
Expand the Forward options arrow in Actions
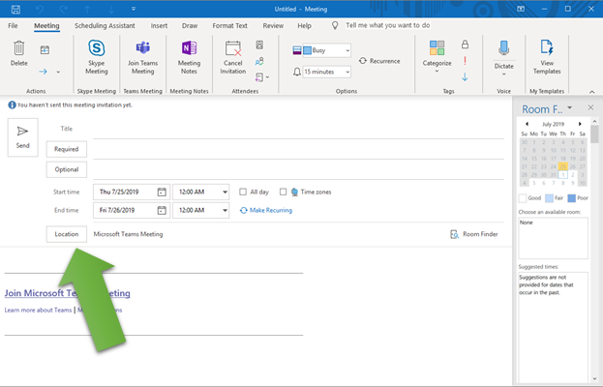pyautogui.click(x=58, y=72)
